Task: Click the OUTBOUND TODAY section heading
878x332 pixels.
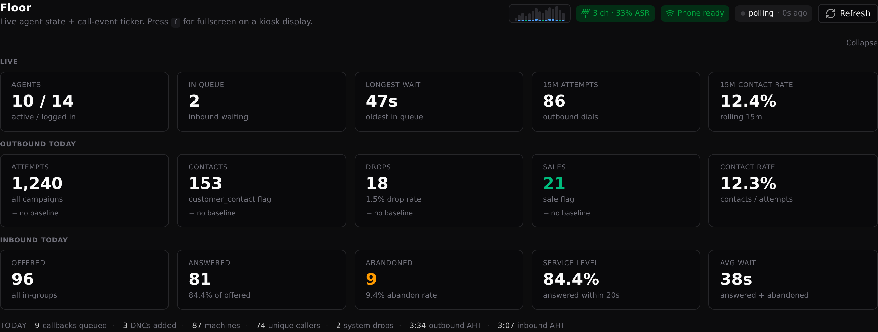Action: 38,144
